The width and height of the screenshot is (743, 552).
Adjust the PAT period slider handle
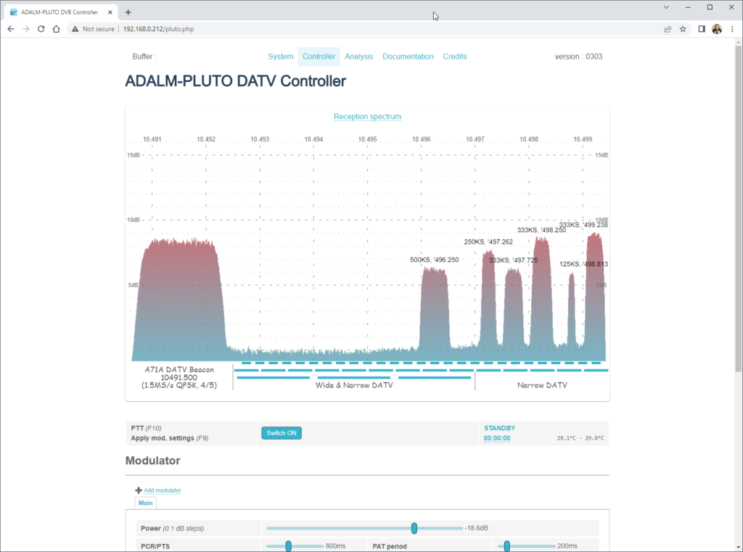coord(507,546)
